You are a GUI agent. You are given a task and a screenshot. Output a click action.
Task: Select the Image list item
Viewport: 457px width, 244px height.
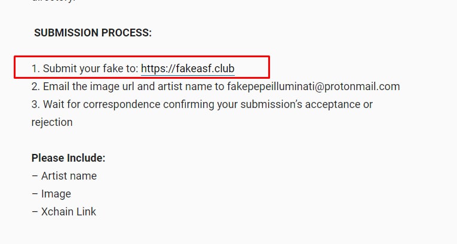(x=51, y=194)
